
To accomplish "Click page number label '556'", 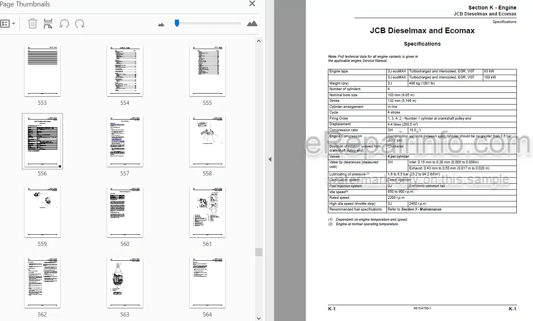I will click(x=42, y=174).
